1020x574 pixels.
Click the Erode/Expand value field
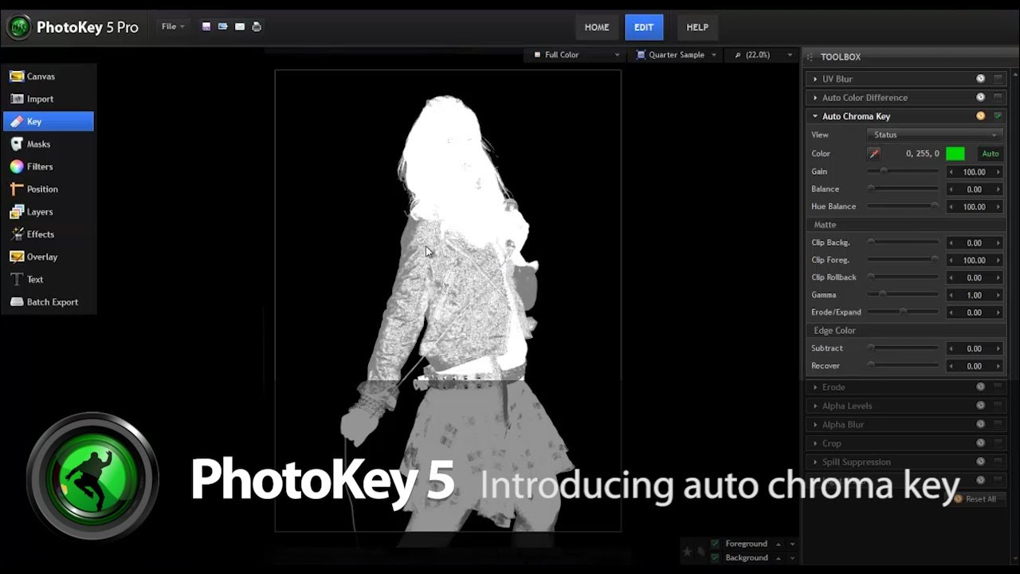point(974,313)
